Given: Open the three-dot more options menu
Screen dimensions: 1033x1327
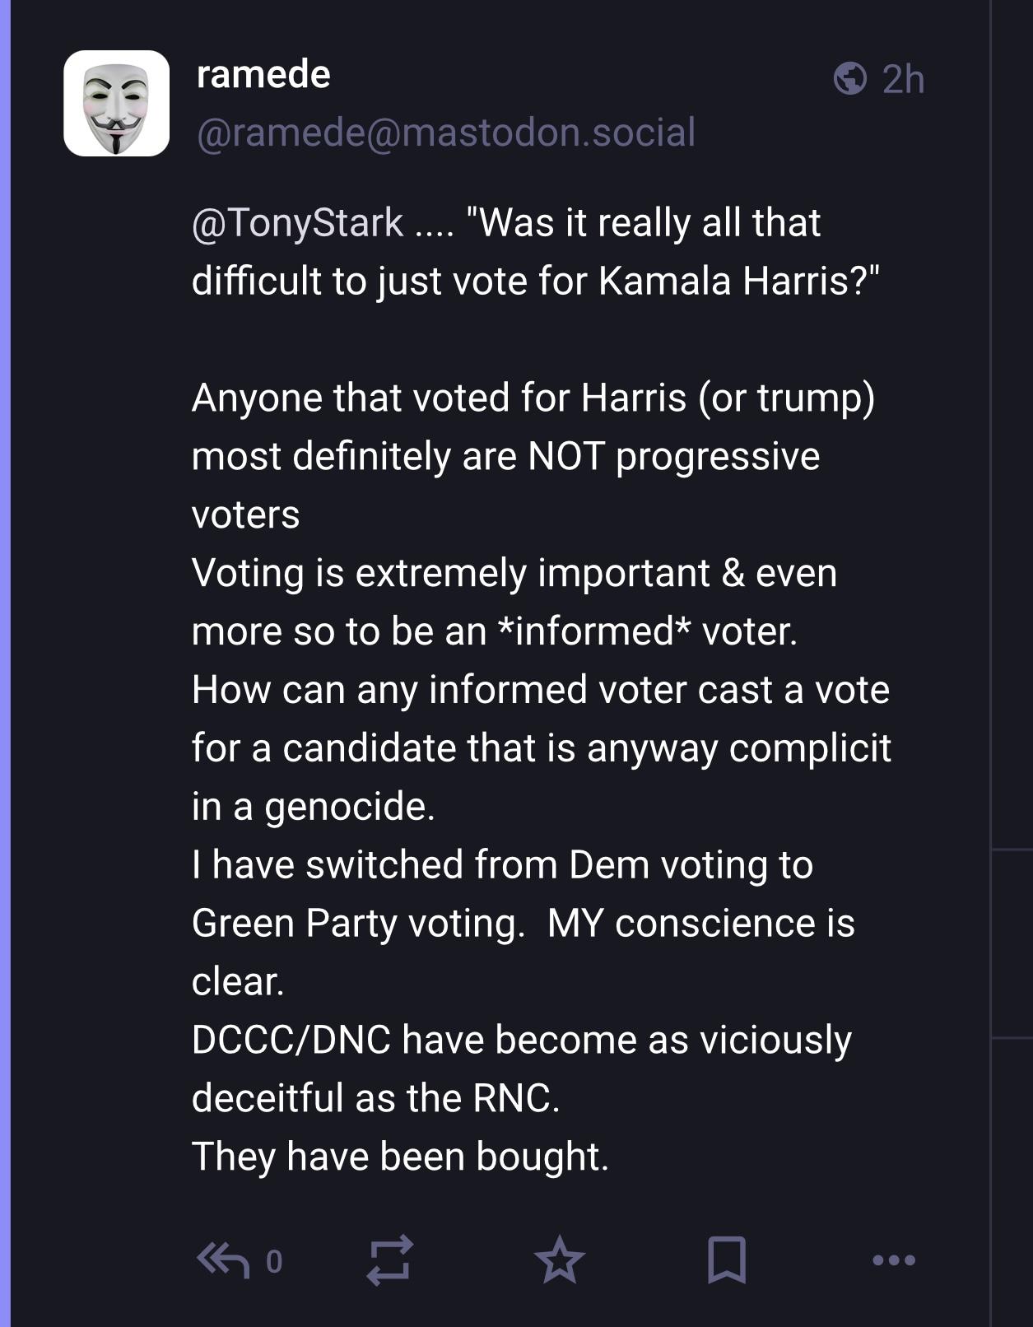Looking at the screenshot, I should pos(894,1259).
